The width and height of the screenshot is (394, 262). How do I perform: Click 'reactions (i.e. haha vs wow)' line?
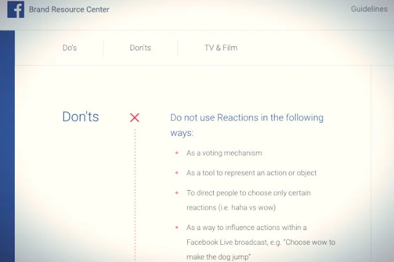point(231,207)
